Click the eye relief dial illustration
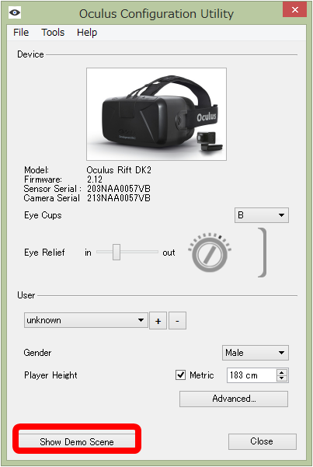Image resolution: width=313 pixels, height=467 pixels. tap(210, 253)
